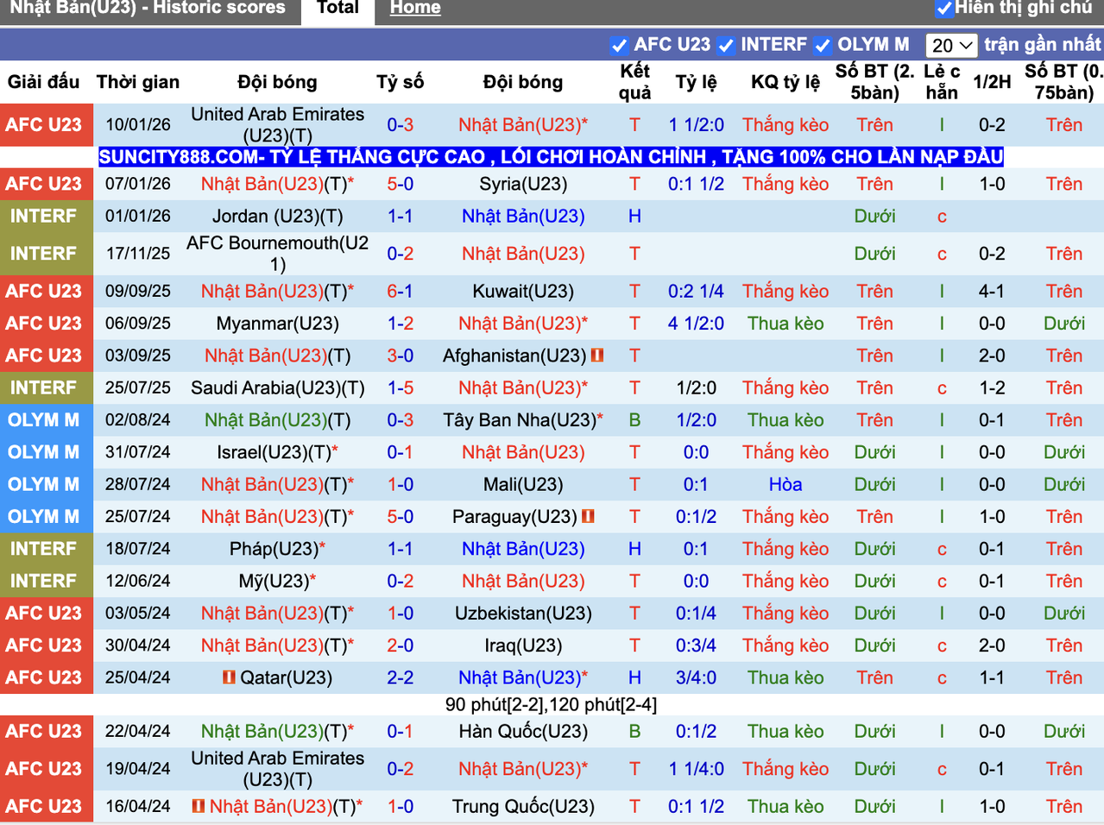Open the 1-5 score for Saudi Arabia(U23)
The image size is (1104, 825).
[400, 388]
